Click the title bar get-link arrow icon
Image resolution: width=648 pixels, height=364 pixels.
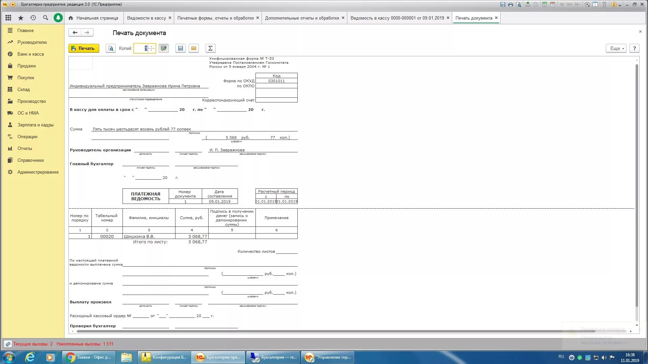528,4
